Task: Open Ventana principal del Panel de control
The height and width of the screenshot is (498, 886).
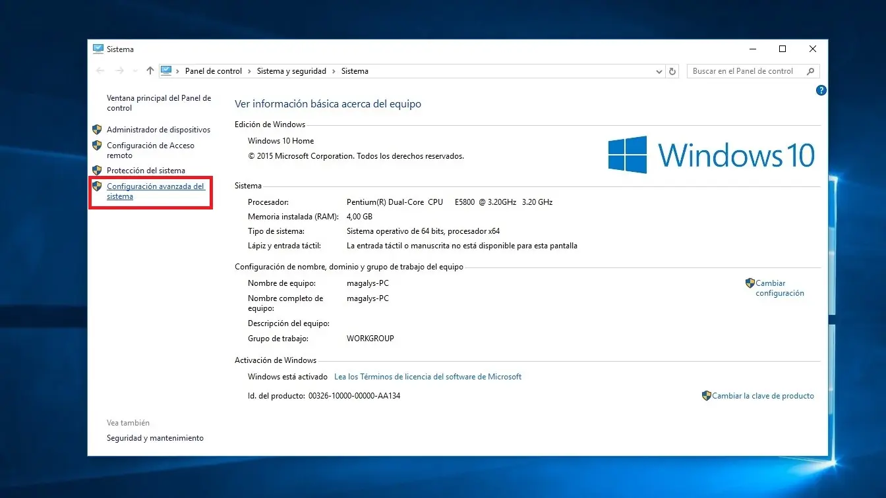Action: point(159,103)
